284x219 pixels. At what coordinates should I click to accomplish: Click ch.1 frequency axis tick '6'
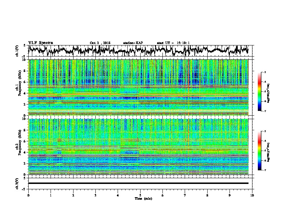point(25,82)
